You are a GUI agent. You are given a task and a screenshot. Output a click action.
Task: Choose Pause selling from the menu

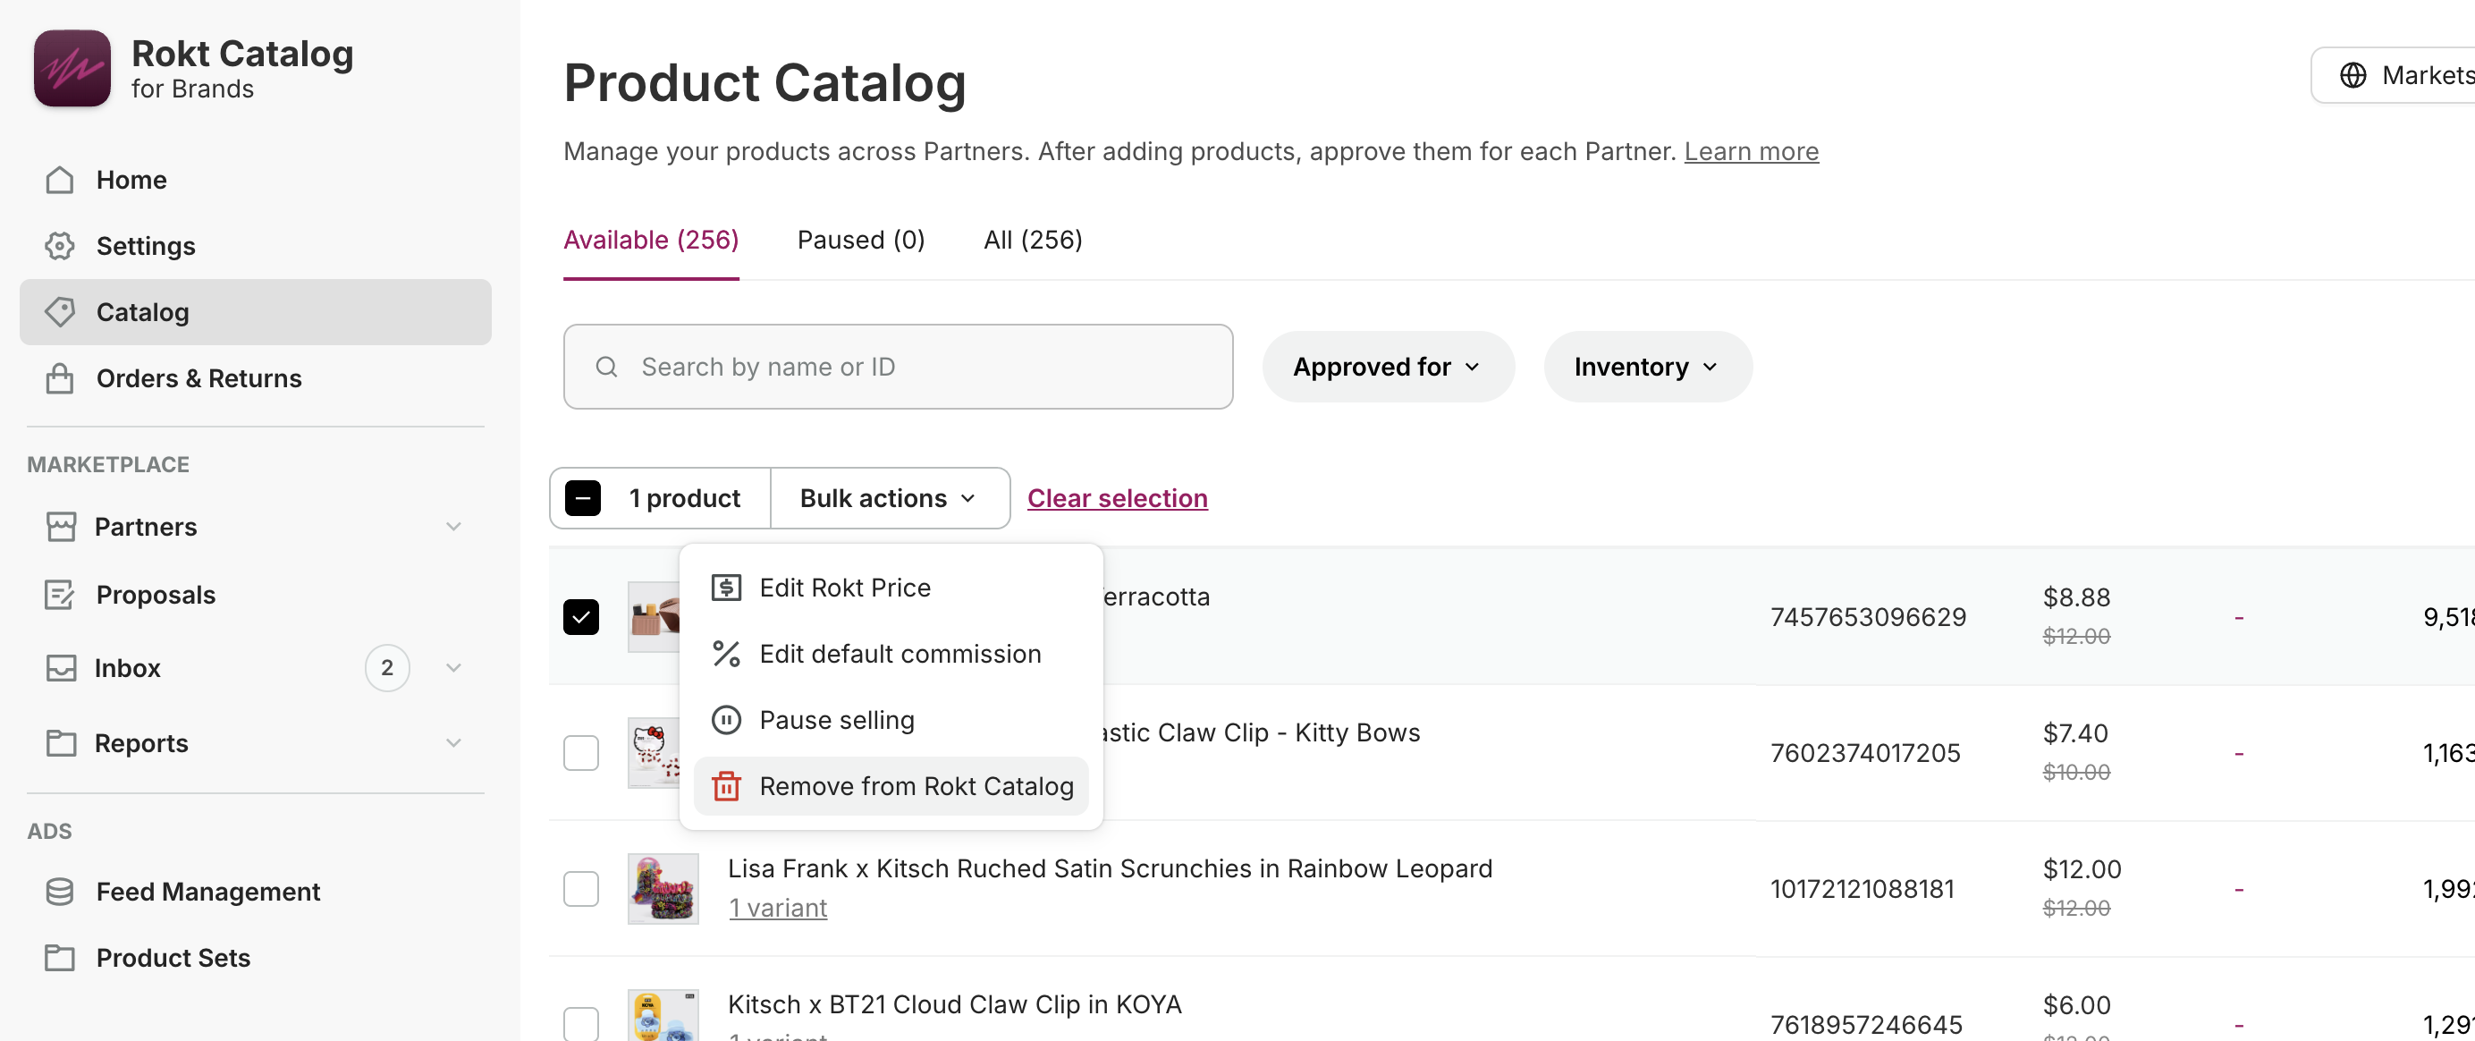point(836,720)
